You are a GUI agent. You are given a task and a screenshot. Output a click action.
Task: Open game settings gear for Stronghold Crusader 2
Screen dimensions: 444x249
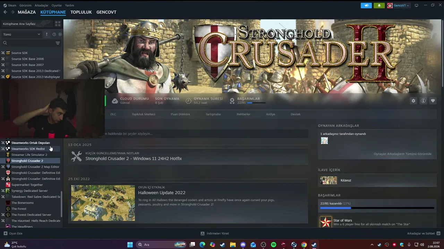pos(413,101)
